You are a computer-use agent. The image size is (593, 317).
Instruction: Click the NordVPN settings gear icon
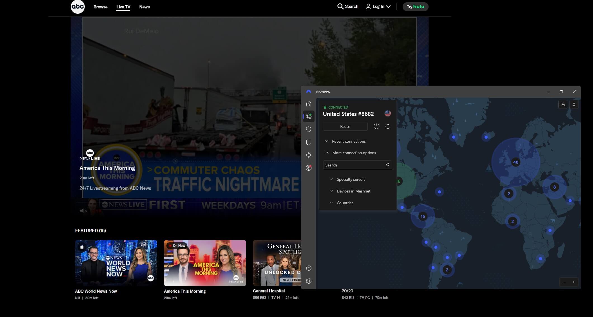click(309, 281)
